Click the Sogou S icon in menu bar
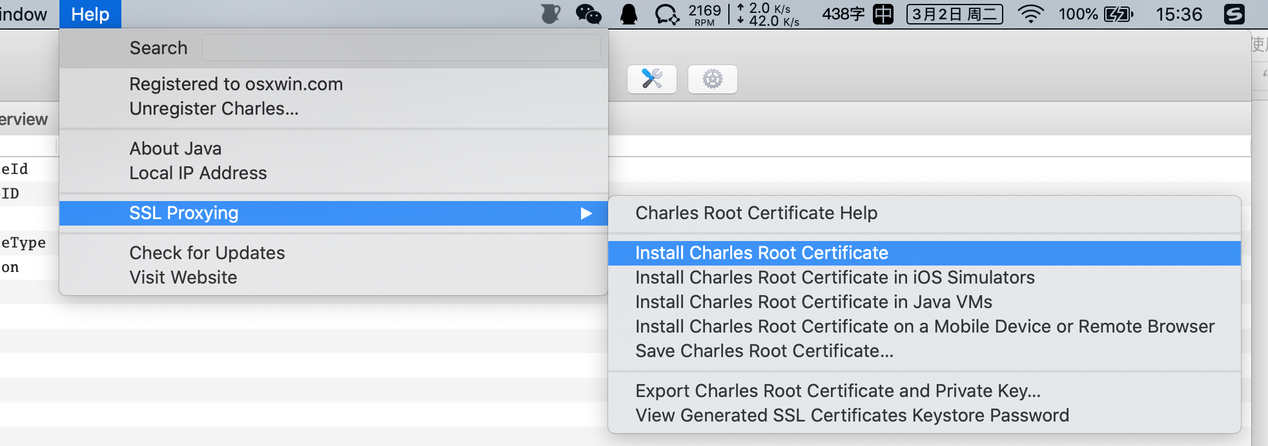 [1234, 14]
